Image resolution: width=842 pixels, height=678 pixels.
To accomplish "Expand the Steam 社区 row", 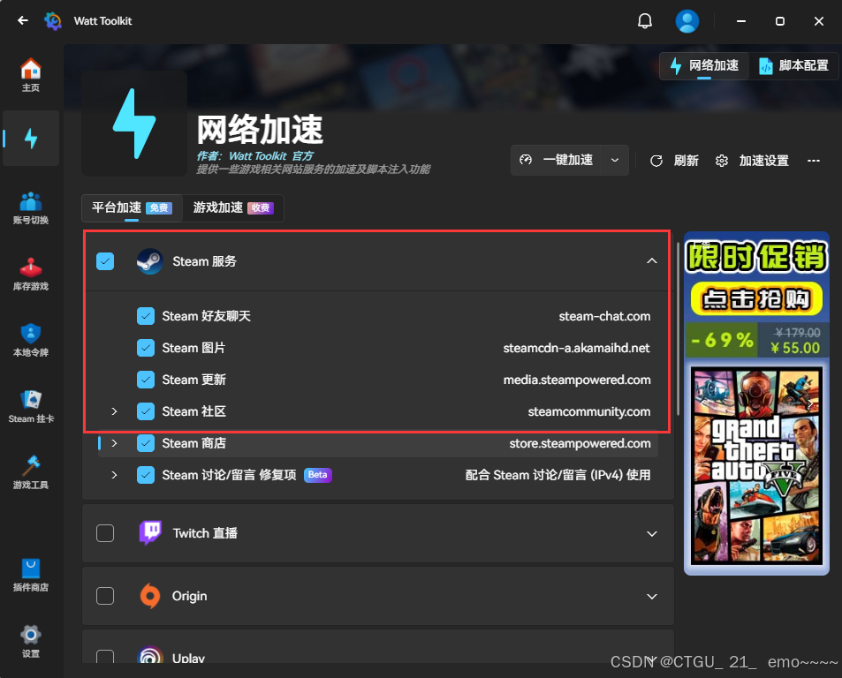I will 114,411.
